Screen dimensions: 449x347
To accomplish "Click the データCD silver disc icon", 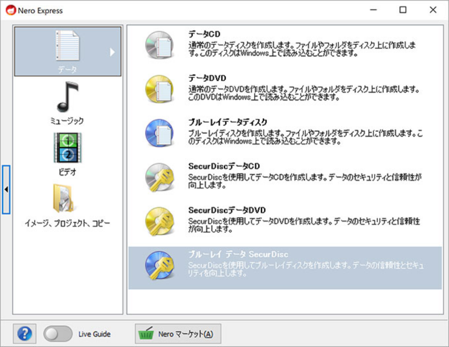I will coord(160,45).
